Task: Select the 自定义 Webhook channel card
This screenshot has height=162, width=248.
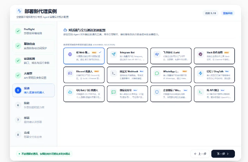Action: pyautogui.click(x=127, y=75)
